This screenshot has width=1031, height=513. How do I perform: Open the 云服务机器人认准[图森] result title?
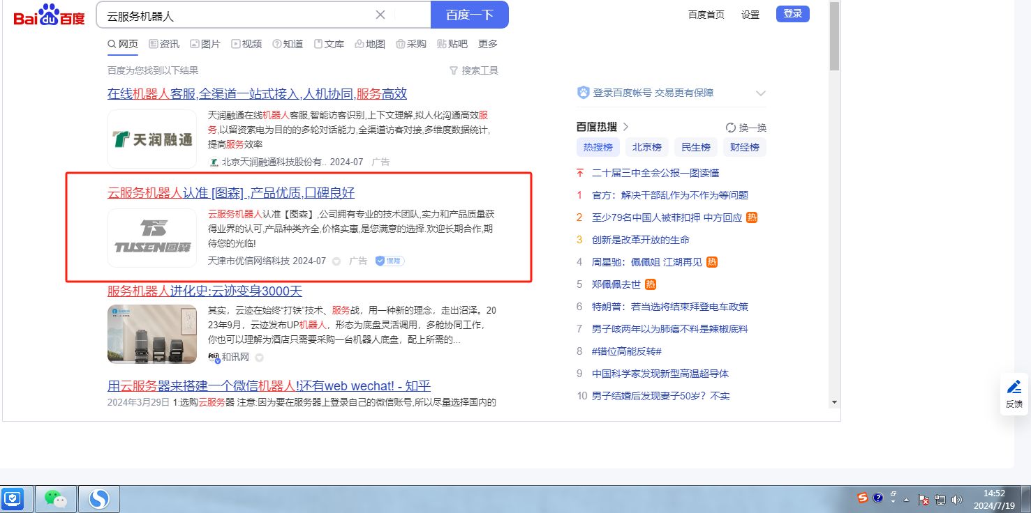tap(231, 193)
